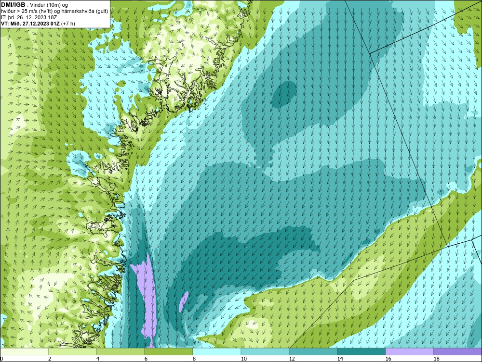Viewport: 482px width, 362px height.
Task: Click the legend scale label "6"
Action: [x=146, y=359]
